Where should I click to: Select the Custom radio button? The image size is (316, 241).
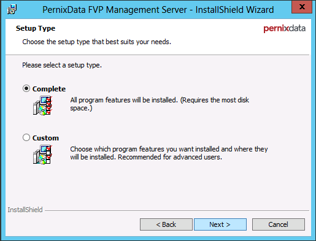pyautogui.click(x=26, y=137)
